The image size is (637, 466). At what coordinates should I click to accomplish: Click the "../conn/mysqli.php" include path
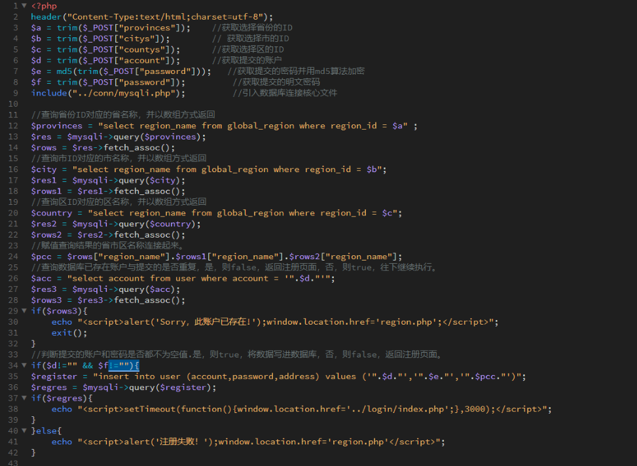[x=124, y=93]
